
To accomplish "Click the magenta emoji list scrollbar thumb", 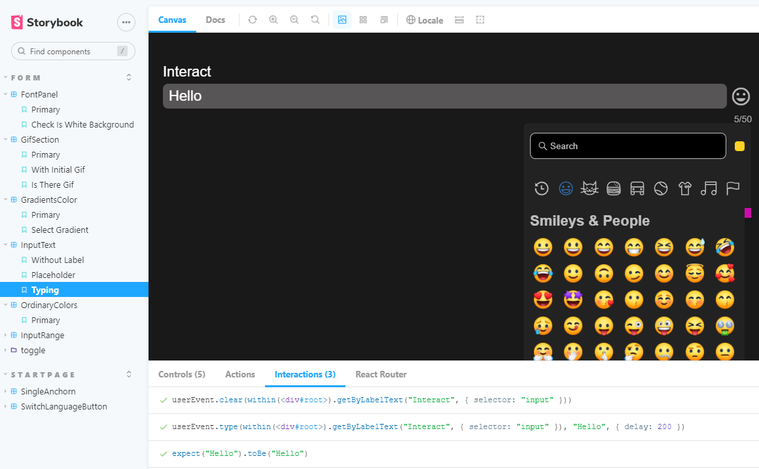I will tap(747, 213).
